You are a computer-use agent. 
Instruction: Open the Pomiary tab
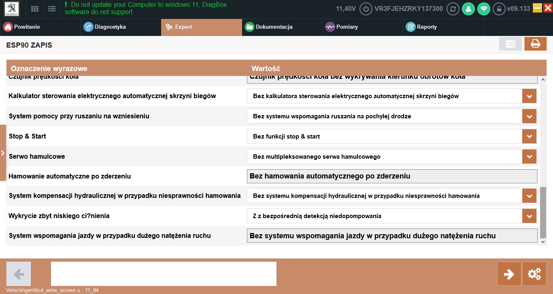pos(347,27)
